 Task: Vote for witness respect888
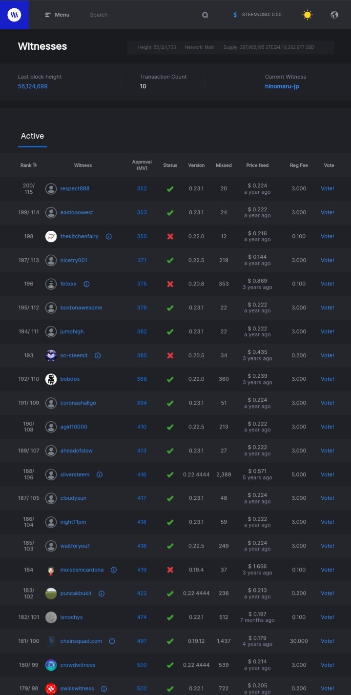328,188
